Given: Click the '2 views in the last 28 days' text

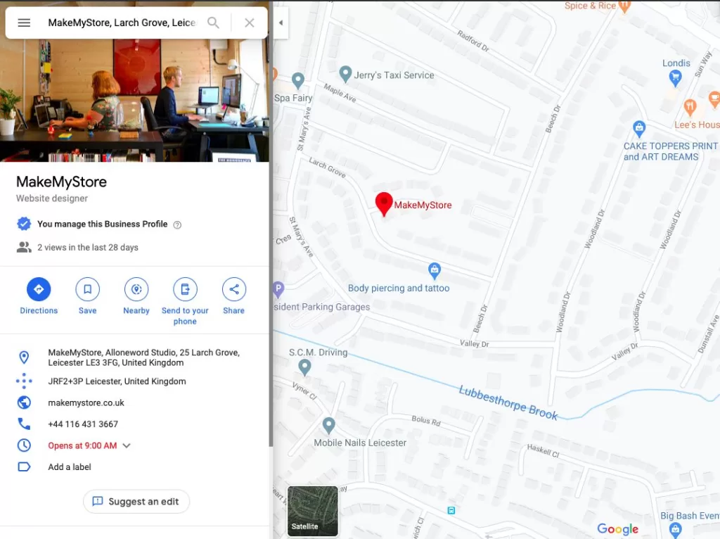Looking at the screenshot, I should click(88, 247).
